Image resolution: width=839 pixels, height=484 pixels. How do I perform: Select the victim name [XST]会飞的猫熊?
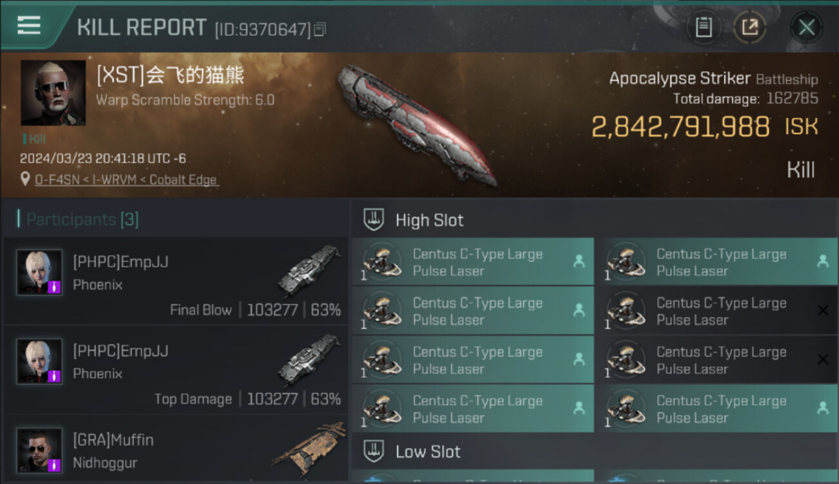[x=170, y=76]
